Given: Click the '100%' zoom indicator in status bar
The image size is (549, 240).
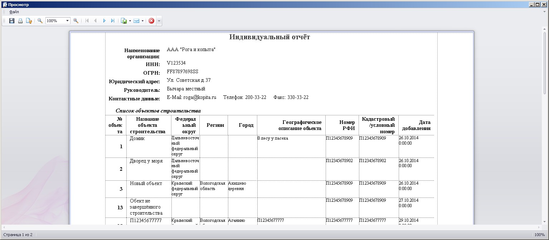Looking at the screenshot, I should pos(540,235).
